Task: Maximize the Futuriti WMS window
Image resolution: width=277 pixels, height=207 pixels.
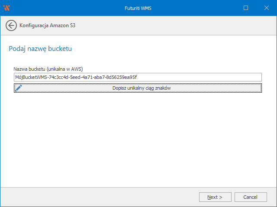Action: [x=246, y=8]
